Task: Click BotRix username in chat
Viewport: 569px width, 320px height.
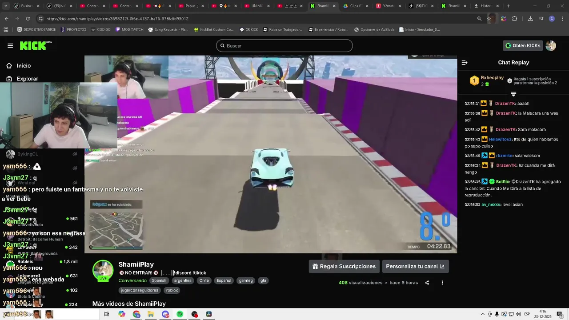Action: 502,182
